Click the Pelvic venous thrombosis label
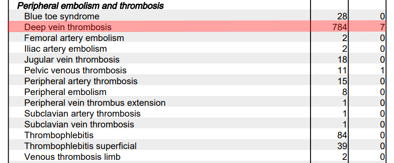The height and width of the screenshot is (163, 394). [75, 70]
